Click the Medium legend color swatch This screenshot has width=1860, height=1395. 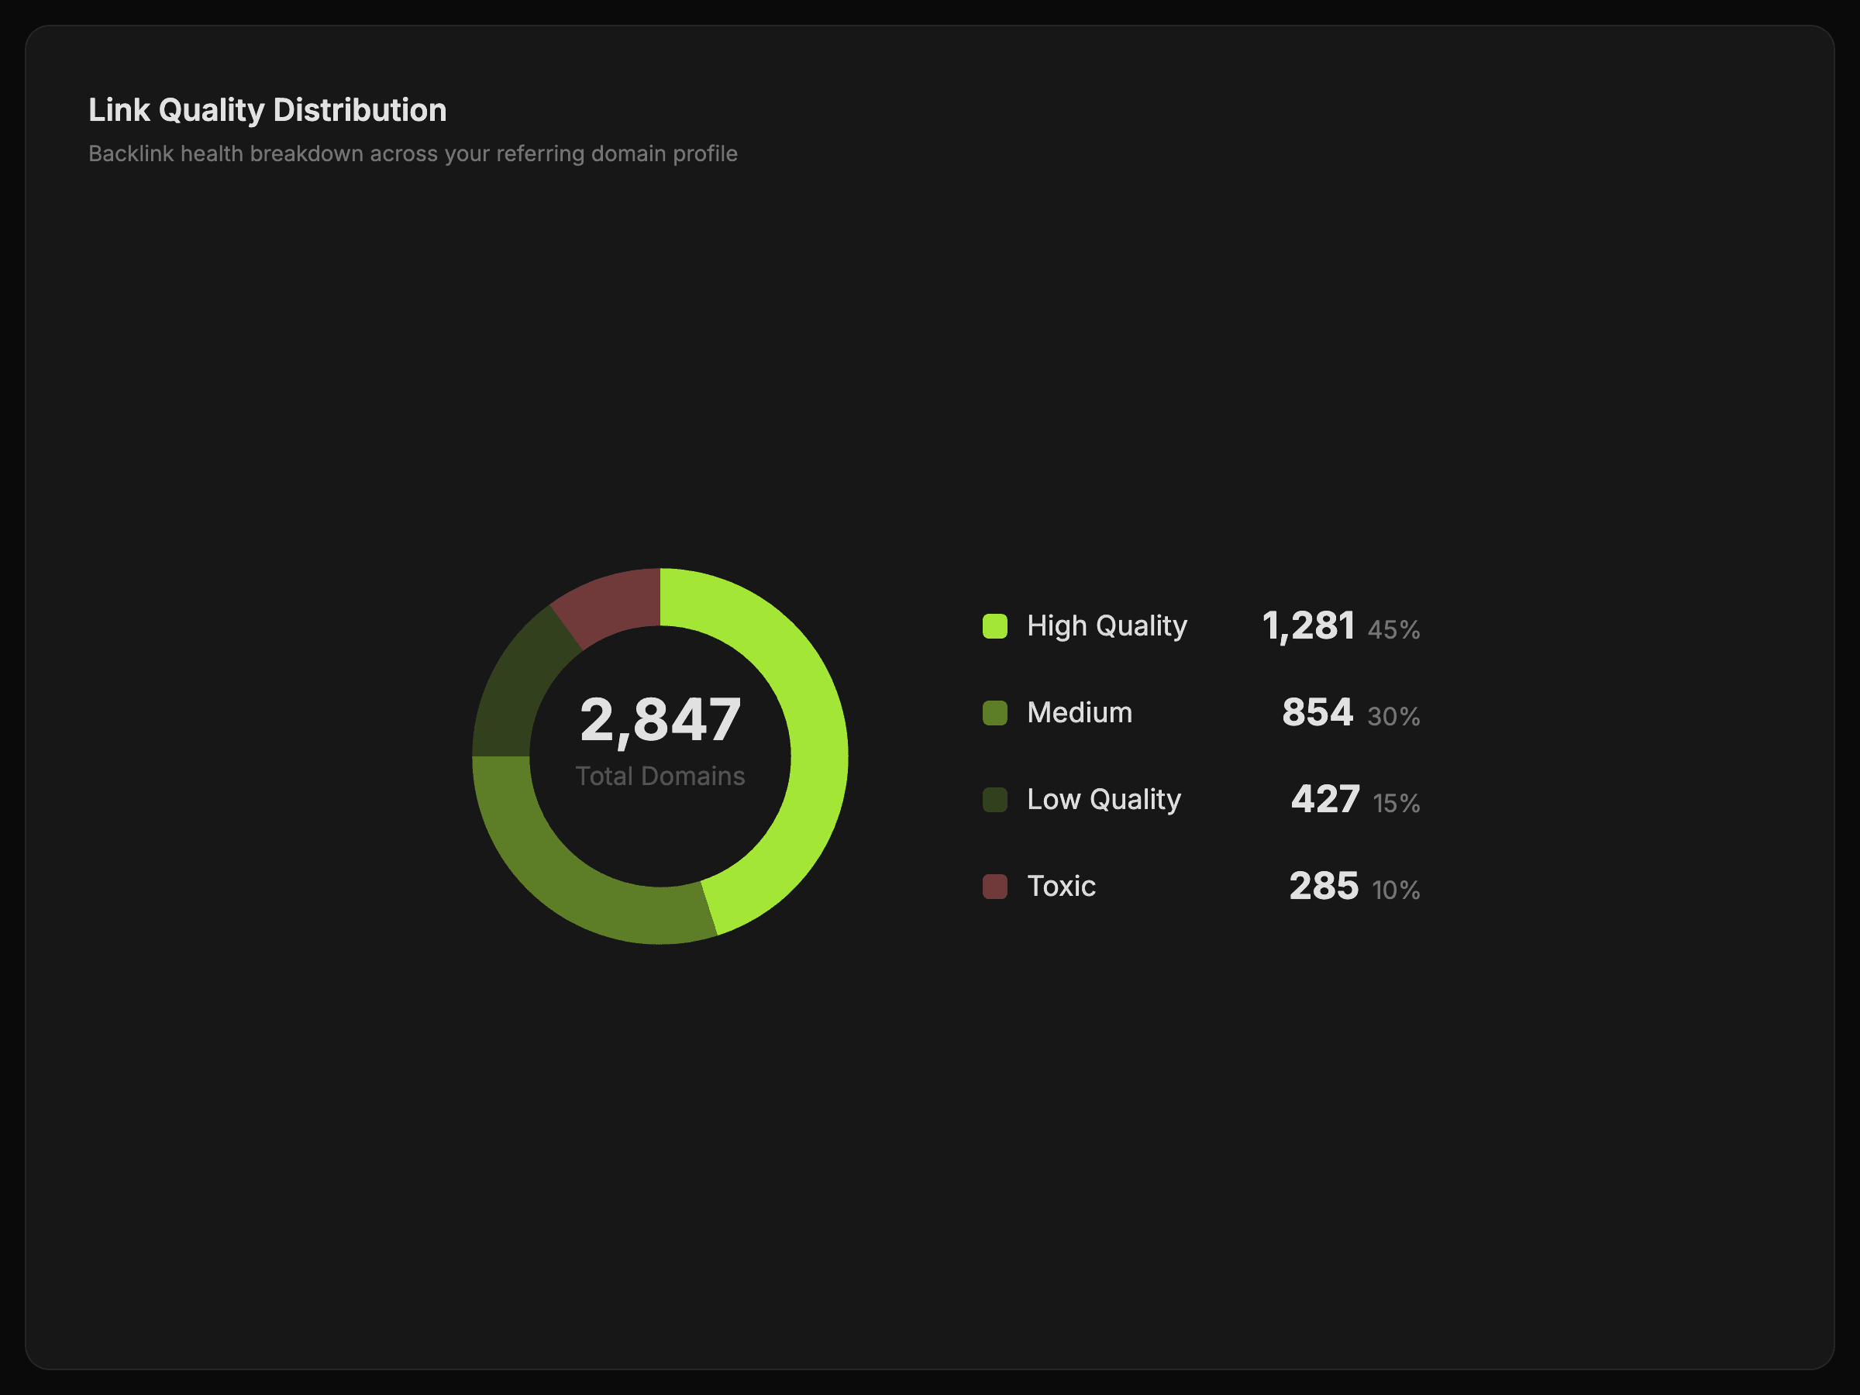coord(995,713)
